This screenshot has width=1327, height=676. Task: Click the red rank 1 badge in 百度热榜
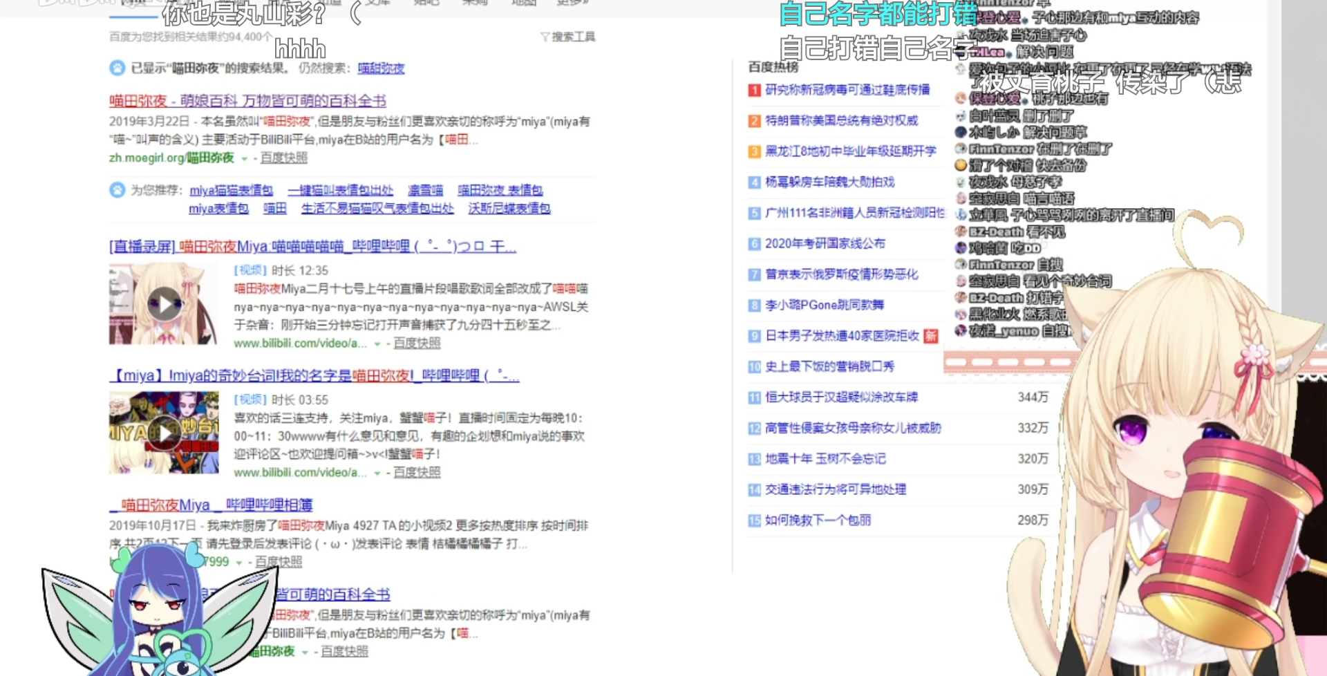coord(754,90)
